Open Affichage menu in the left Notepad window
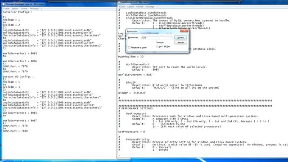This screenshot has width=288, height=162. [x=34, y=9]
